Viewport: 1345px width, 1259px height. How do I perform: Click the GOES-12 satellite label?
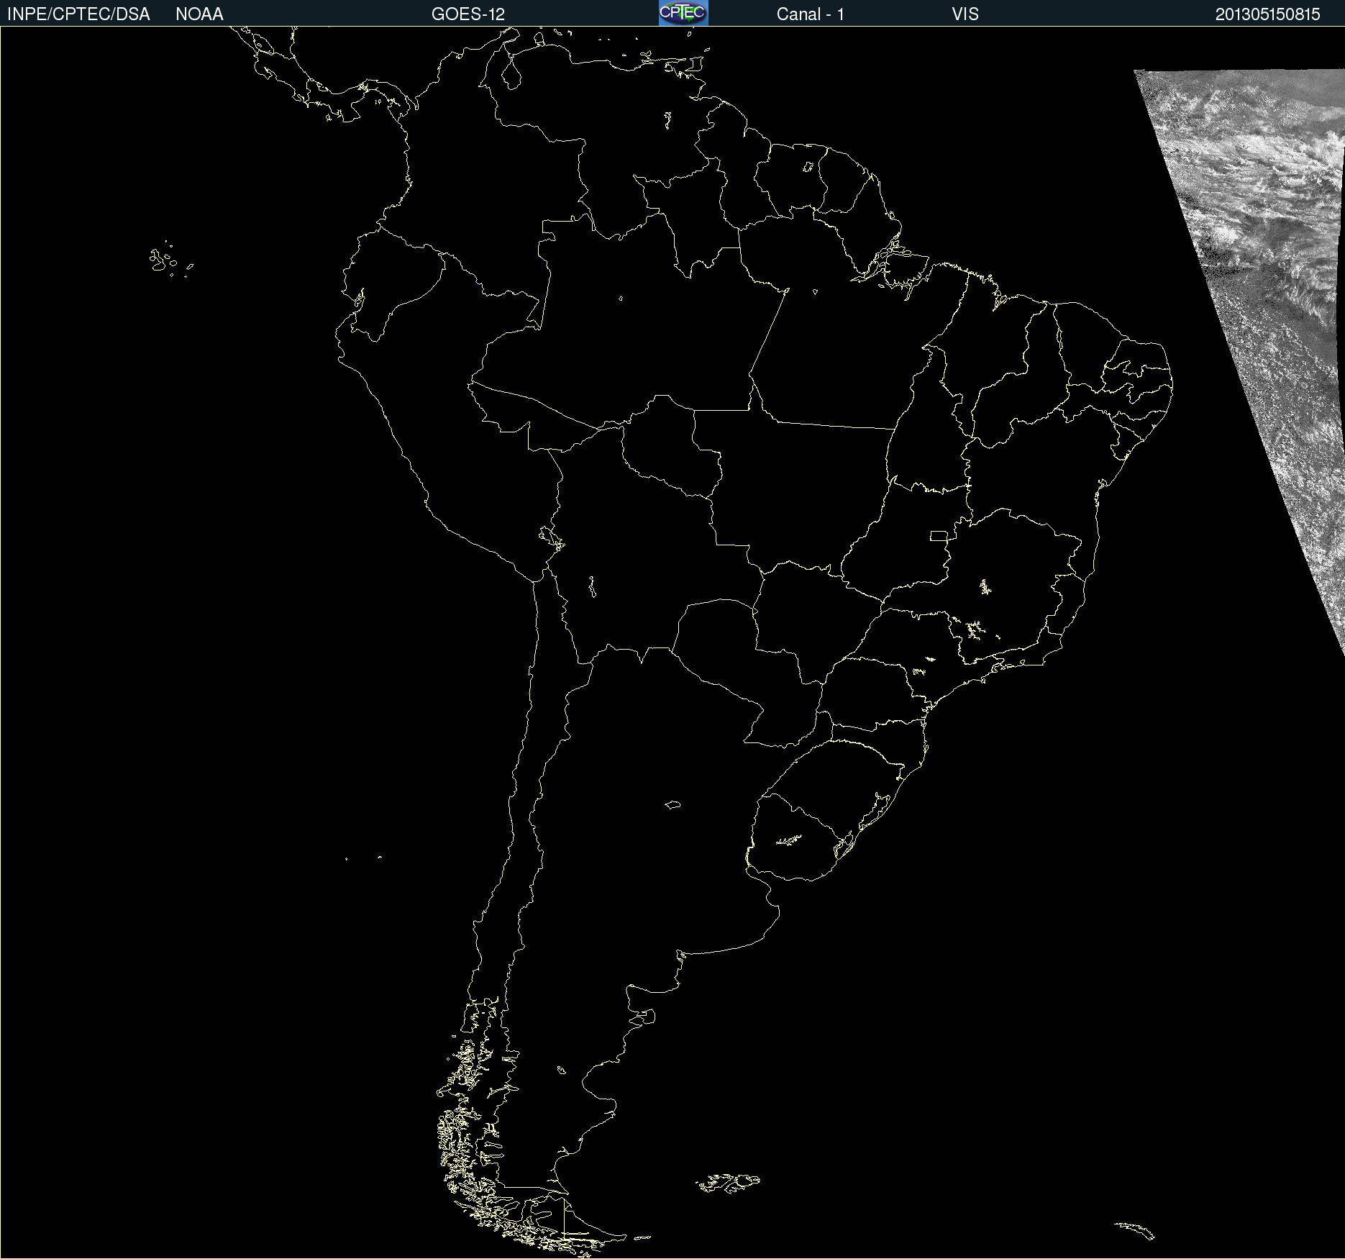click(x=468, y=14)
